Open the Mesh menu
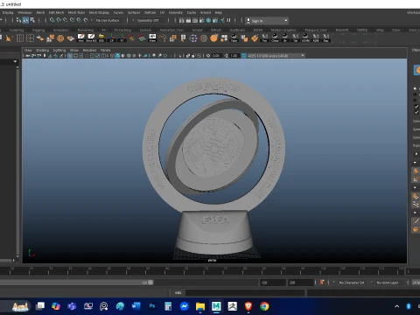Viewport: 420px width, 315px height. pyautogui.click(x=40, y=12)
